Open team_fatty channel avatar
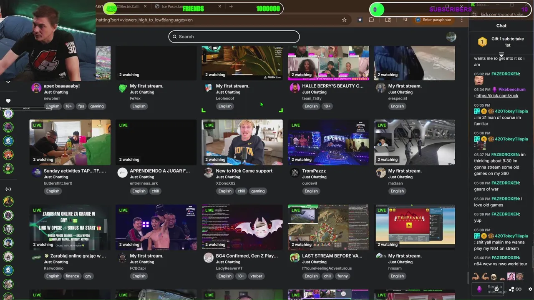This screenshot has width=534, height=300. [x=295, y=88]
